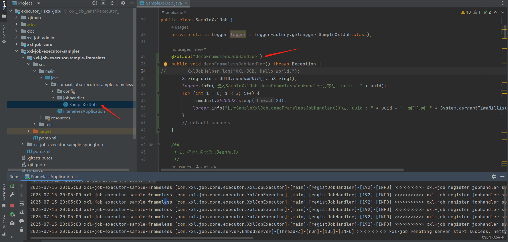Screen dimensions: 508x242
Task: Expand xxl-job-executor-sample-springboot module
Action: 22,145
